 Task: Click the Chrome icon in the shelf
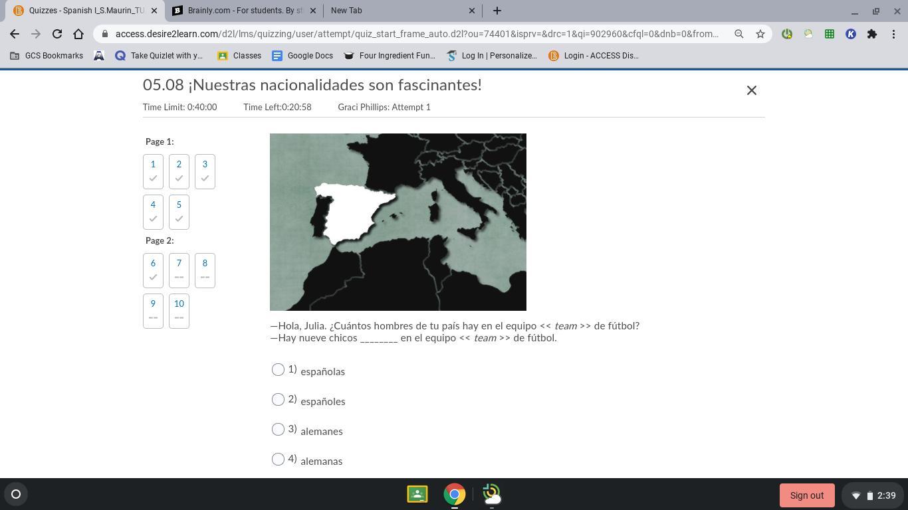point(455,494)
